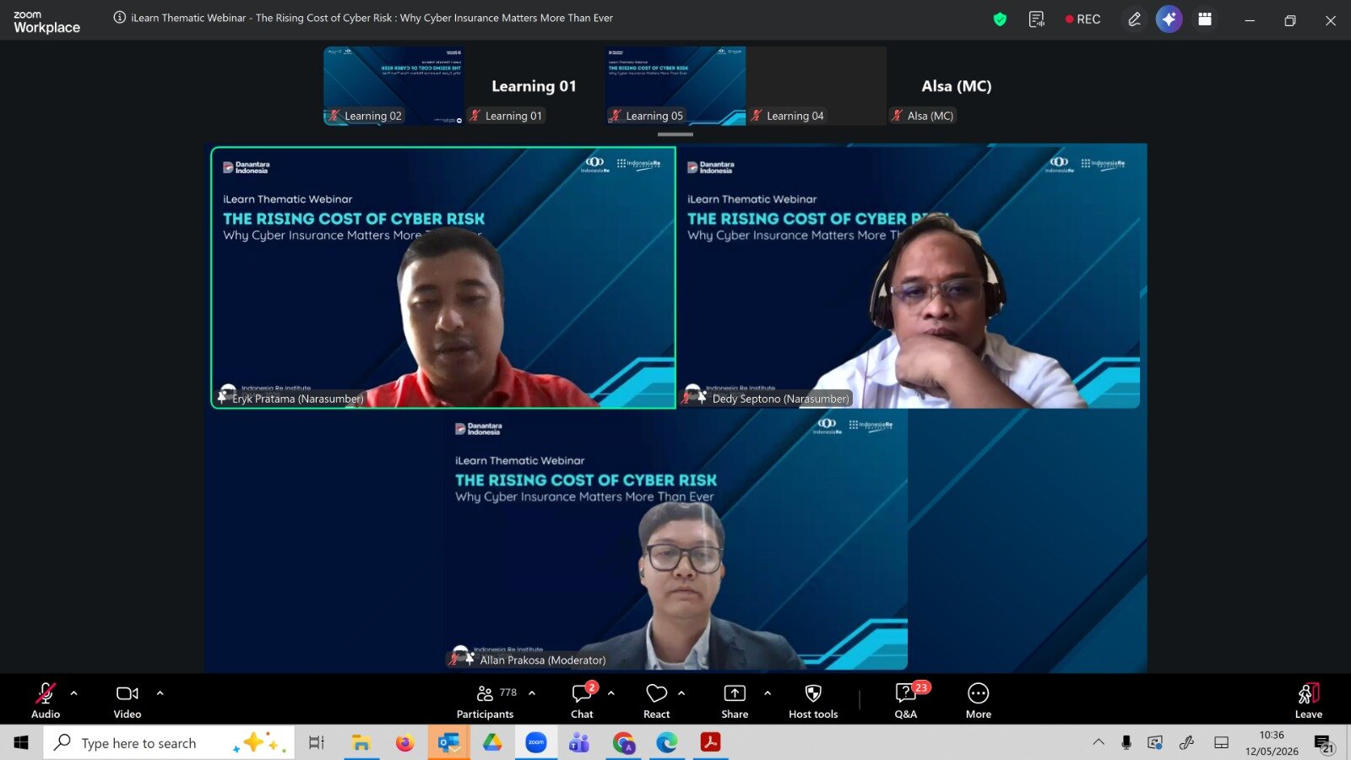Click the Zoom taskbar icon
Viewport: 1351px width, 760px height.
pyautogui.click(x=536, y=743)
